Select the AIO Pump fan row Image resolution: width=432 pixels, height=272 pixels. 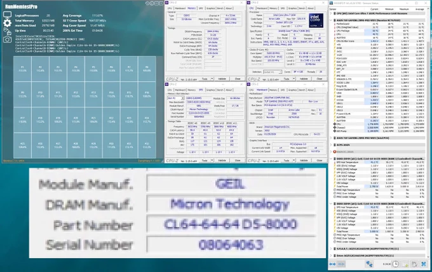[x=379, y=131]
